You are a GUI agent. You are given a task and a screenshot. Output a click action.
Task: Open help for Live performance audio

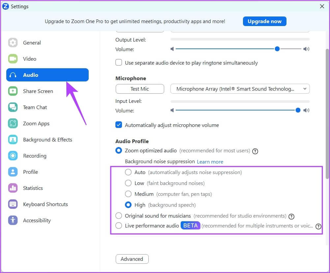[x=318, y=226]
